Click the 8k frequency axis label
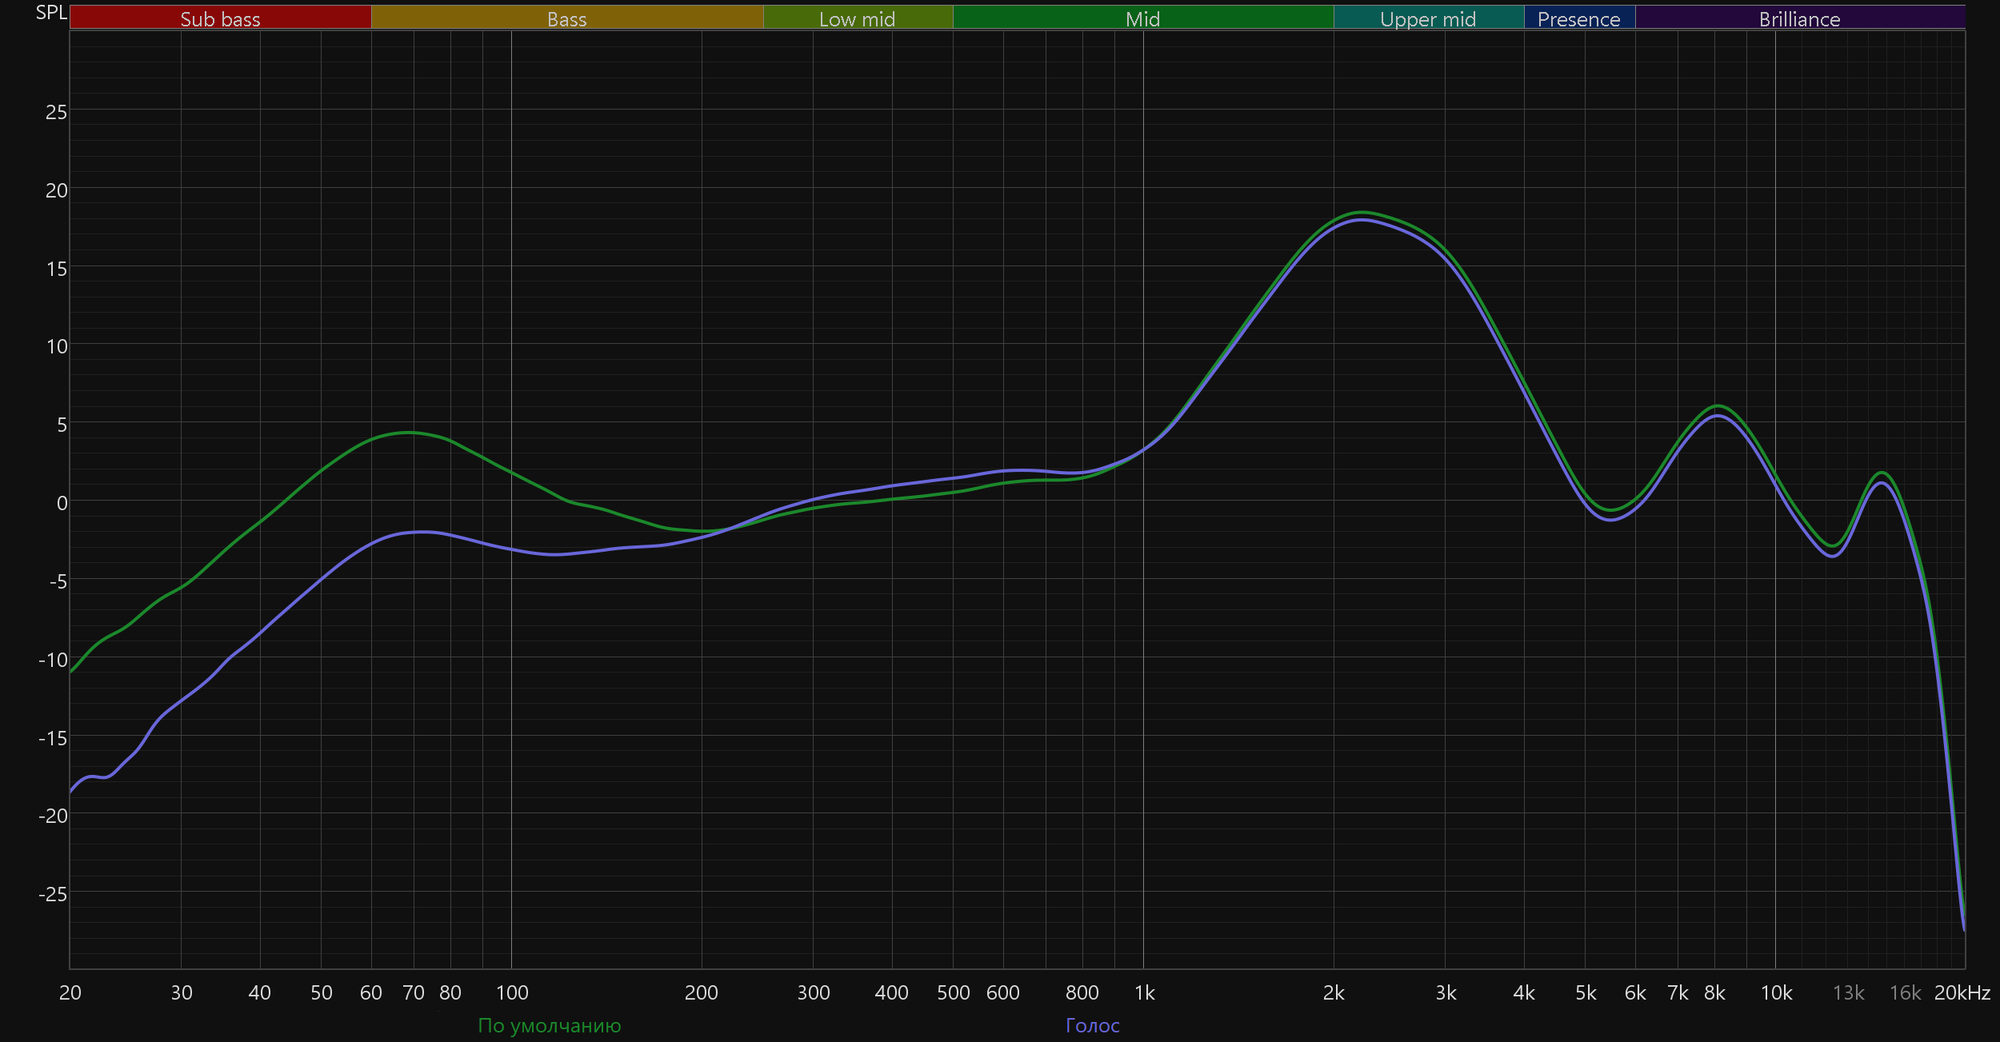 1714,992
